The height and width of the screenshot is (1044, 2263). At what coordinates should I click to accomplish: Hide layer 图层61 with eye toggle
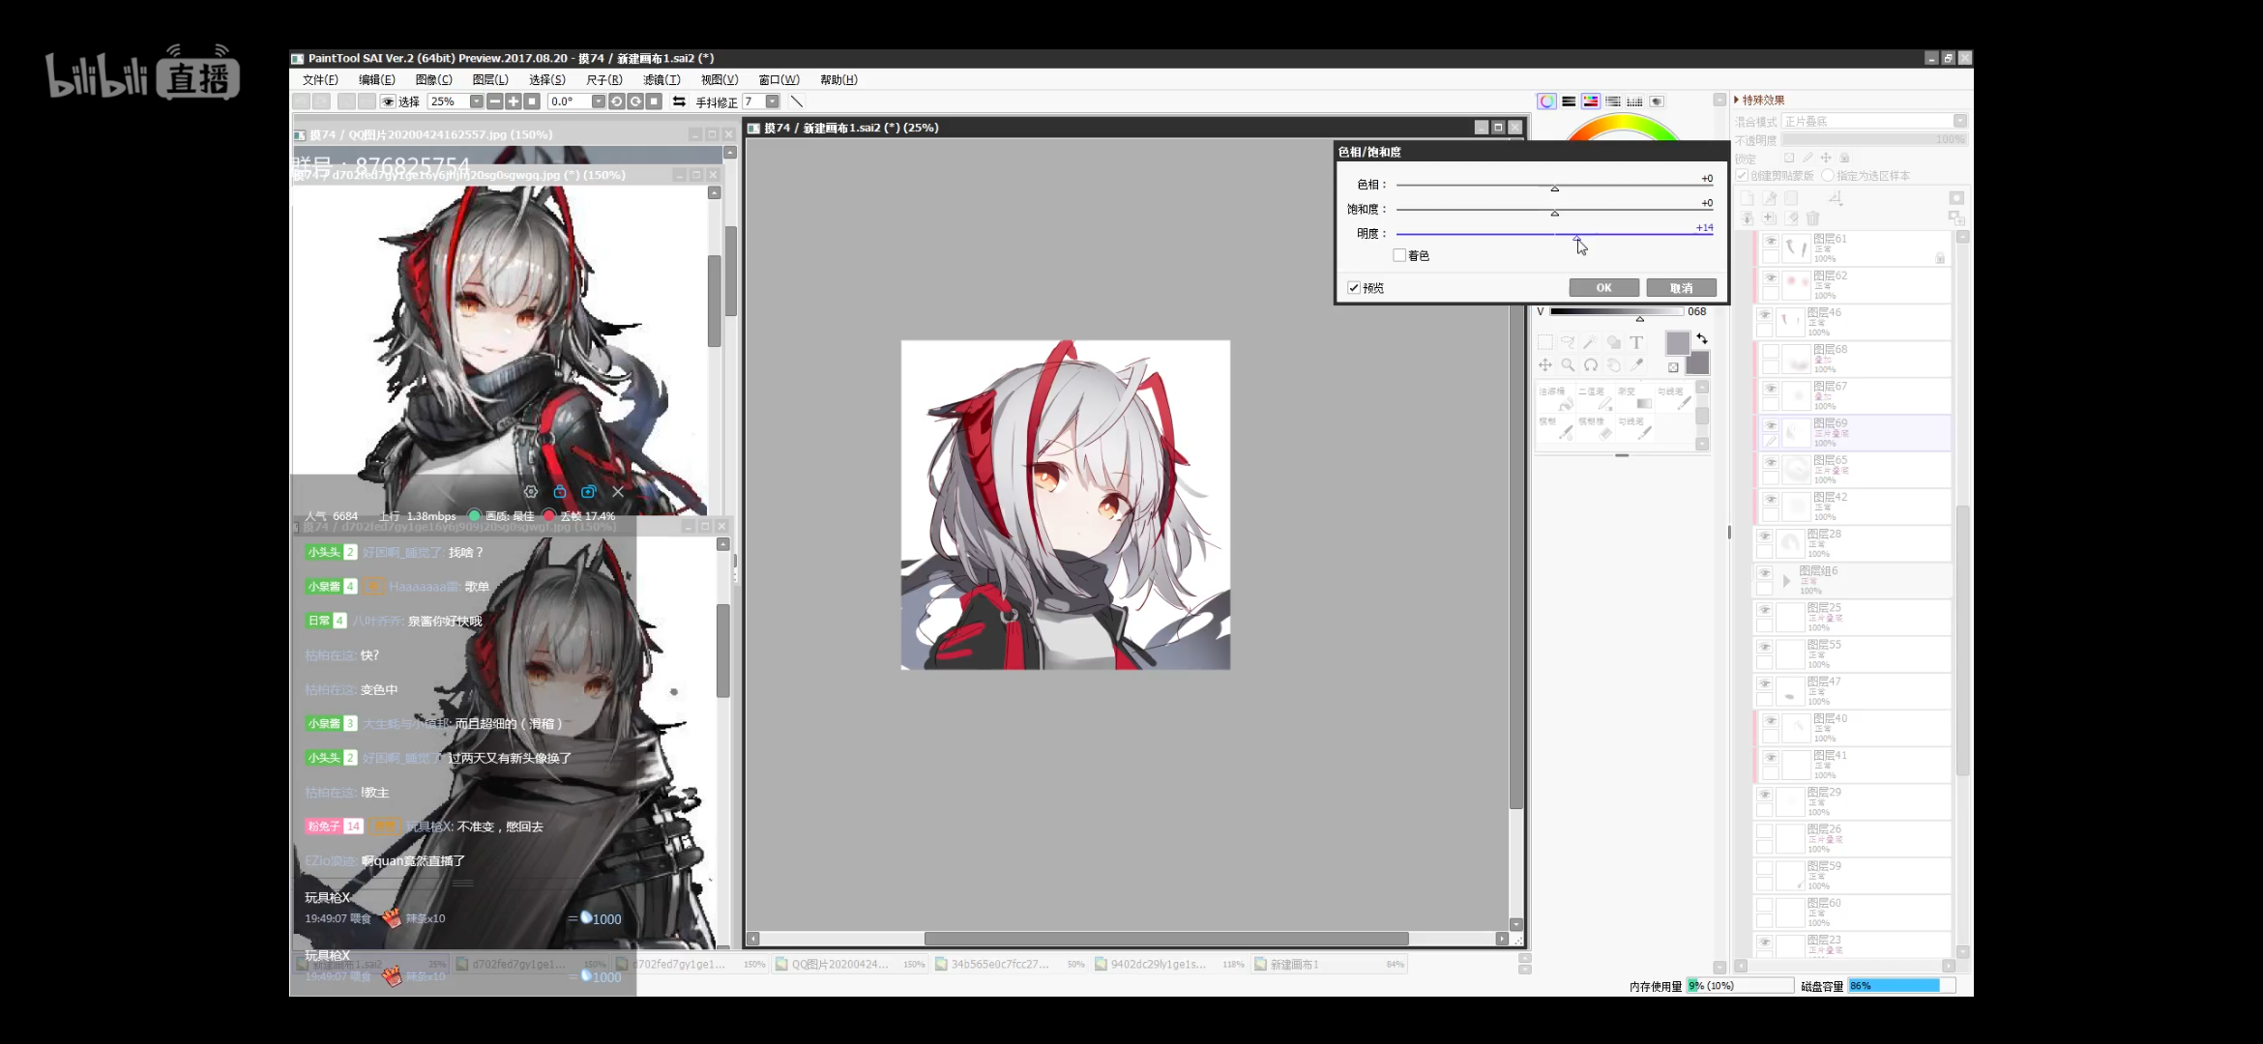pos(1771,242)
